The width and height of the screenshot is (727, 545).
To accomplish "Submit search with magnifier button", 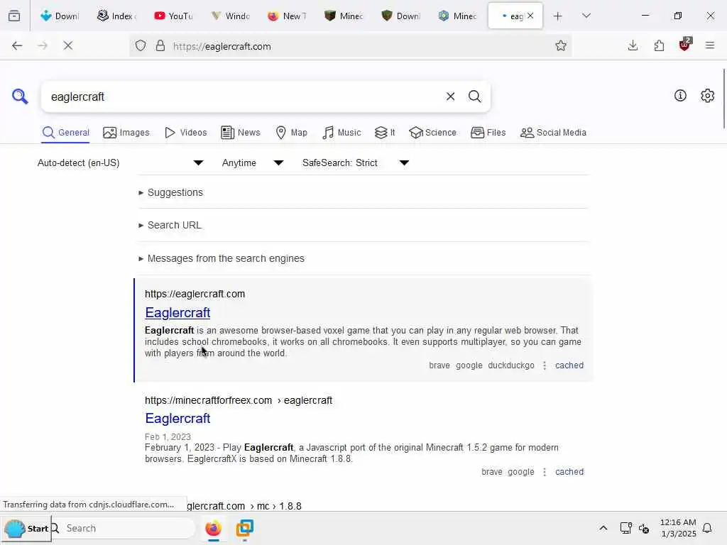I will 474,97.
